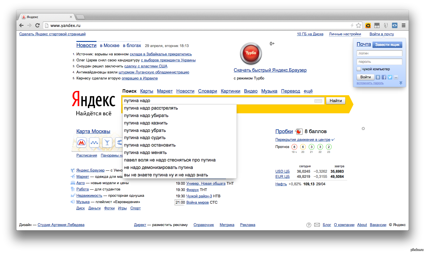Click the envelope feedback icon in footer
The height and width of the screenshot is (253, 425).
[x=317, y=225]
